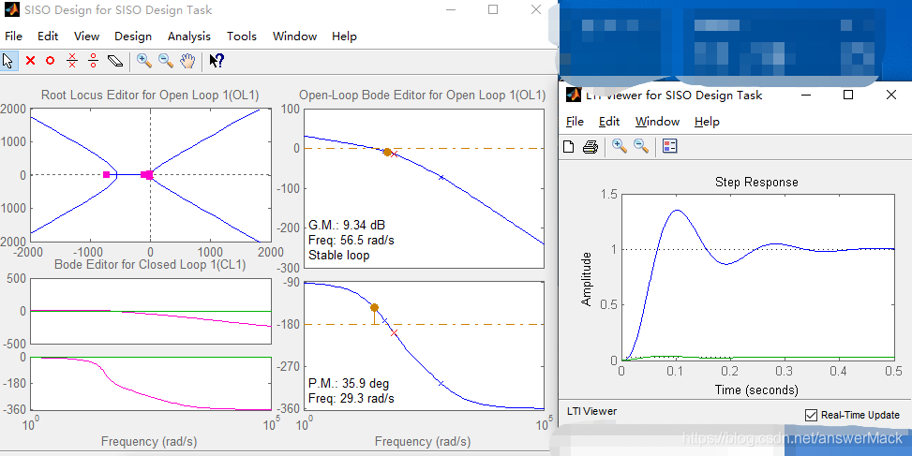
Task: Click the 'P.M.: 35.9 deg' readout
Action: (349, 383)
